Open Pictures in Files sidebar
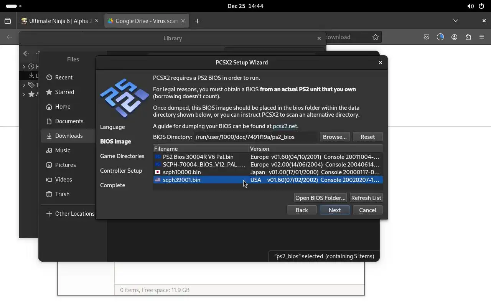Image resolution: width=491 pixels, height=307 pixels. pos(68,165)
